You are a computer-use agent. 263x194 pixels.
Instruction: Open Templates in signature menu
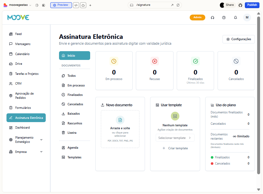point(75,157)
